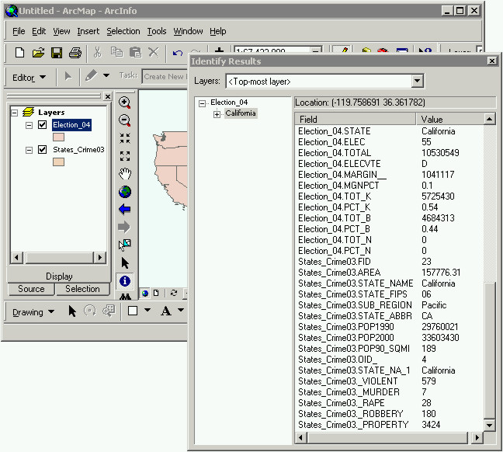This screenshot has width=503, height=452.
Task: Click States_Crime03 layer color symbol
Action: click(58, 162)
